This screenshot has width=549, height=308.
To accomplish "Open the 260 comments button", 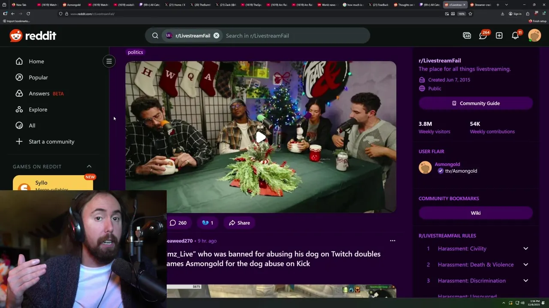I will tap(178, 223).
